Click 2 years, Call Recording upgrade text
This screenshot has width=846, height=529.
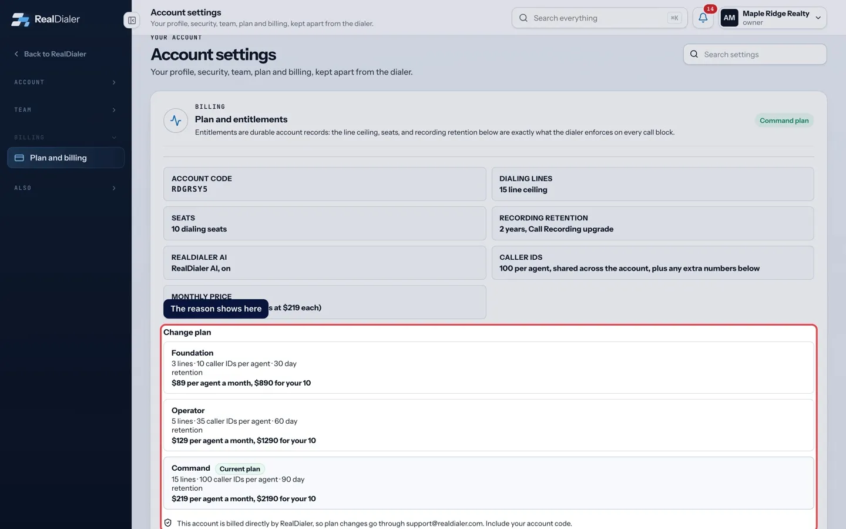(x=556, y=229)
